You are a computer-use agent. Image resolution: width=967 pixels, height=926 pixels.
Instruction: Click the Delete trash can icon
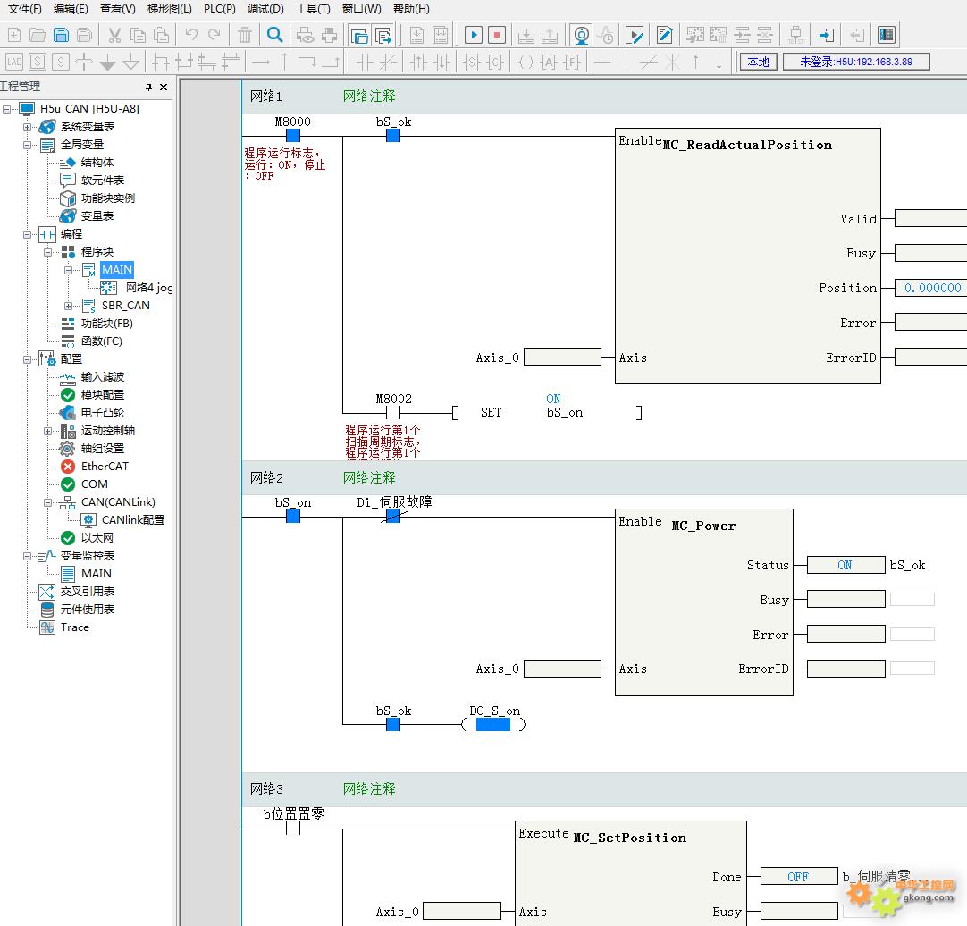coord(245,35)
